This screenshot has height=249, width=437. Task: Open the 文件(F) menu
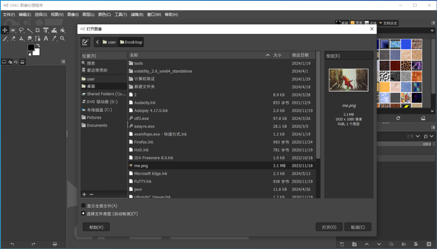9,15
